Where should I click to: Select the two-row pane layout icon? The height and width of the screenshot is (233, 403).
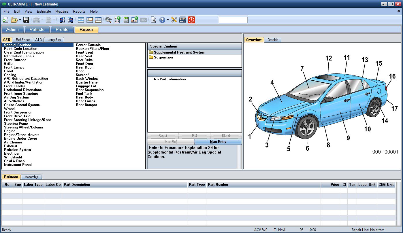pyautogui.click(x=98, y=20)
